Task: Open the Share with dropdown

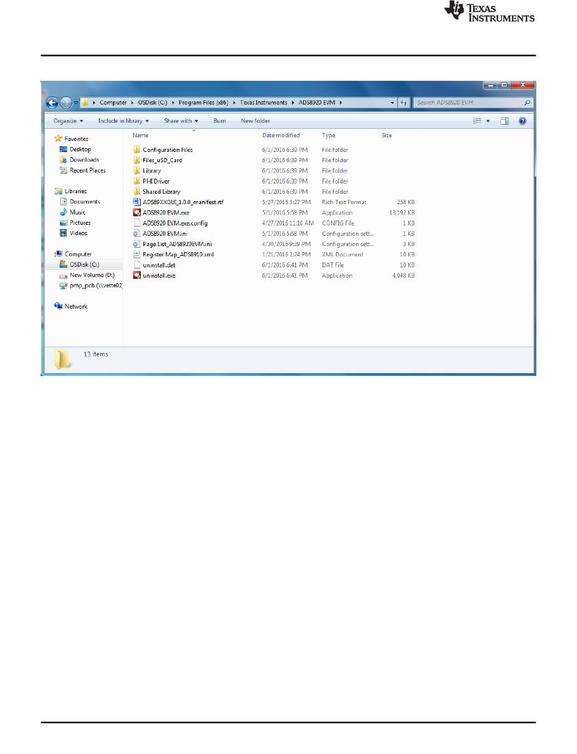Action: pyautogui.click(x=181, y=121)
